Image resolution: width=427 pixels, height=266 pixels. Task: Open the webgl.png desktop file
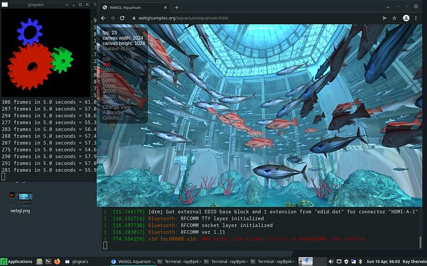click(20, 202)
